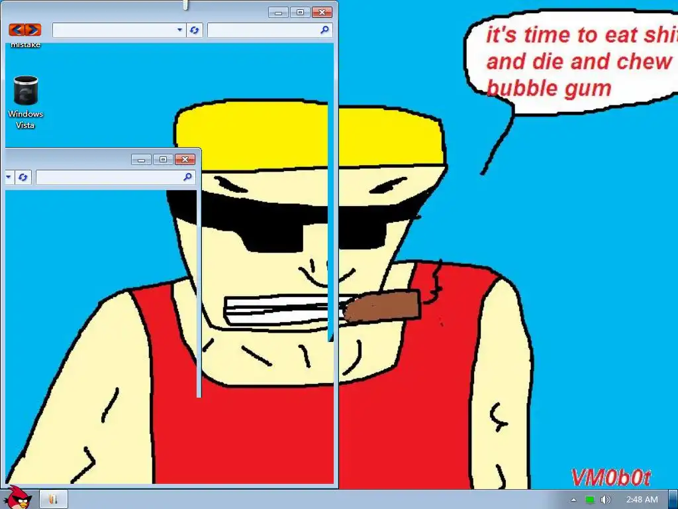Show hidden tray icons arrow

(x=574, y=500)
